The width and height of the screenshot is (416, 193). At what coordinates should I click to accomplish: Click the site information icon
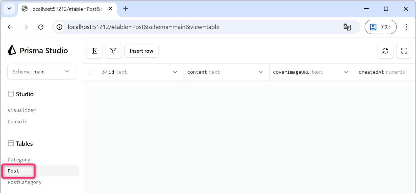(59, 27)
